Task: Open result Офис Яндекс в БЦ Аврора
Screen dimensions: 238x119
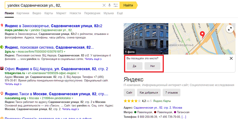Action: point(56,69)
